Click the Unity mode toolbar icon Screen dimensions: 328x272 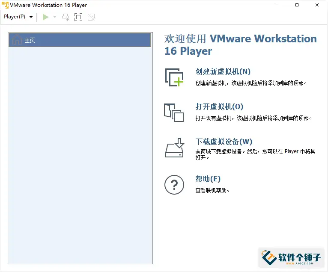point(91,17)
